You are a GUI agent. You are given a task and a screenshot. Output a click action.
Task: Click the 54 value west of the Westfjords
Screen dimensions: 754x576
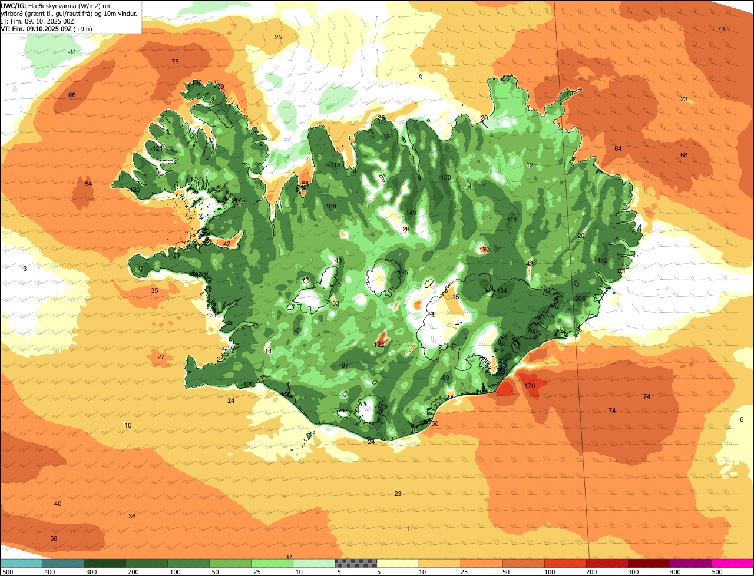88,184
